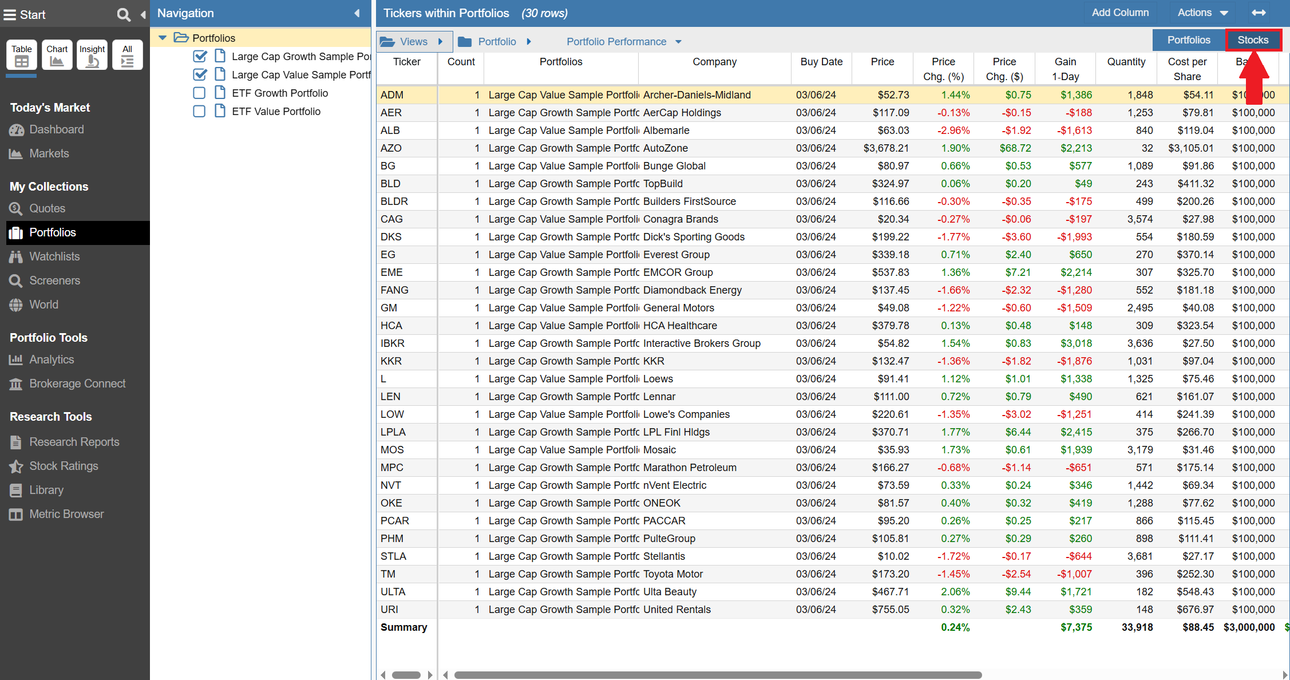1290x680 pixels.
Task: Open the Portfolio folder dropdown
Action: [496, 41]
